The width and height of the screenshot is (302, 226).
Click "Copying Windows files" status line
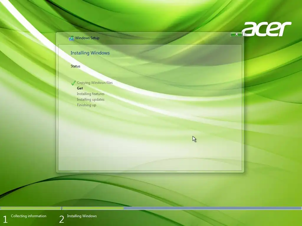click(x=95, y=83)
